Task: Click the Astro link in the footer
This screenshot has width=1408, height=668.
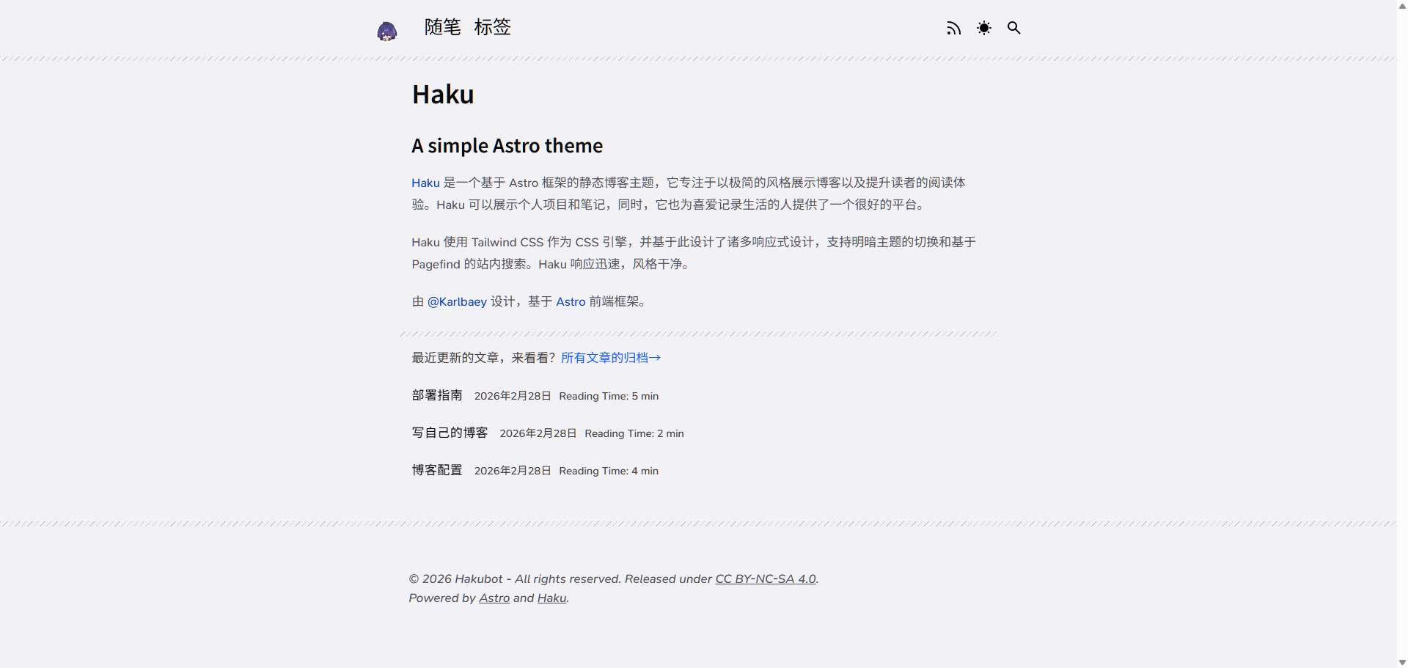Action: [494, 598]
